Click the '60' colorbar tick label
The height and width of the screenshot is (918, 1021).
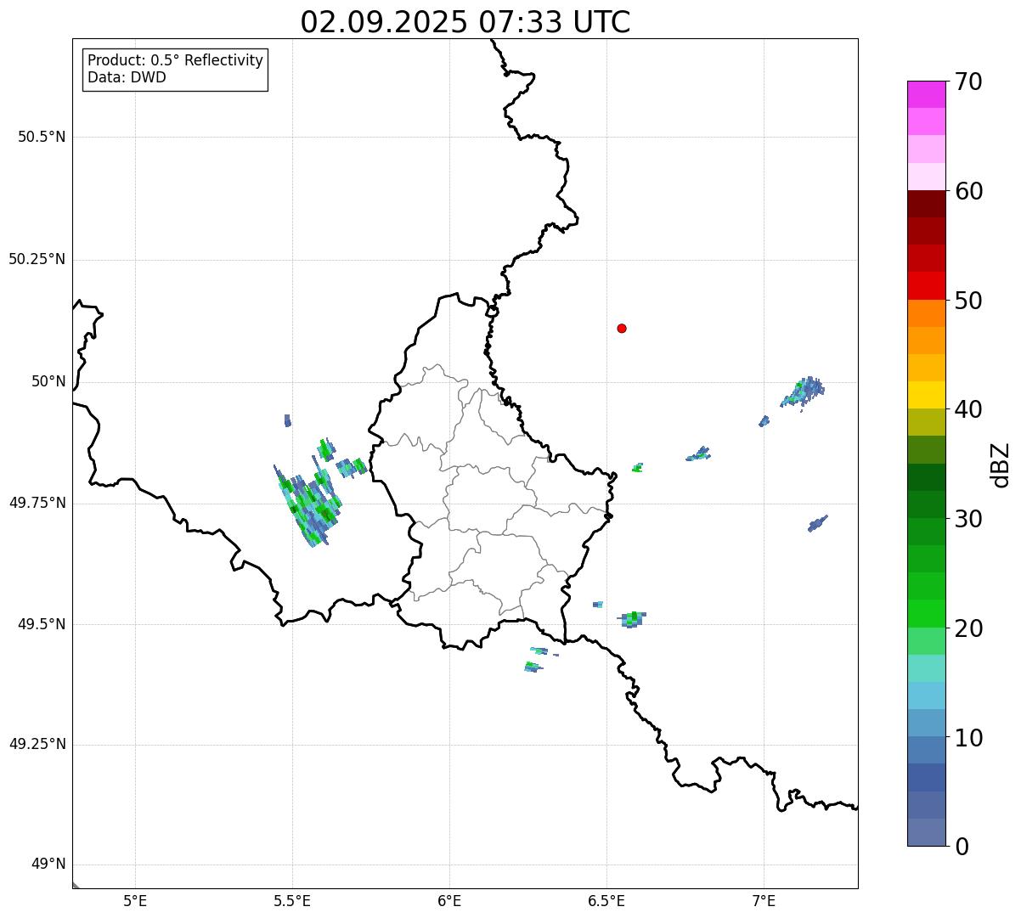[x=968, y=191]
